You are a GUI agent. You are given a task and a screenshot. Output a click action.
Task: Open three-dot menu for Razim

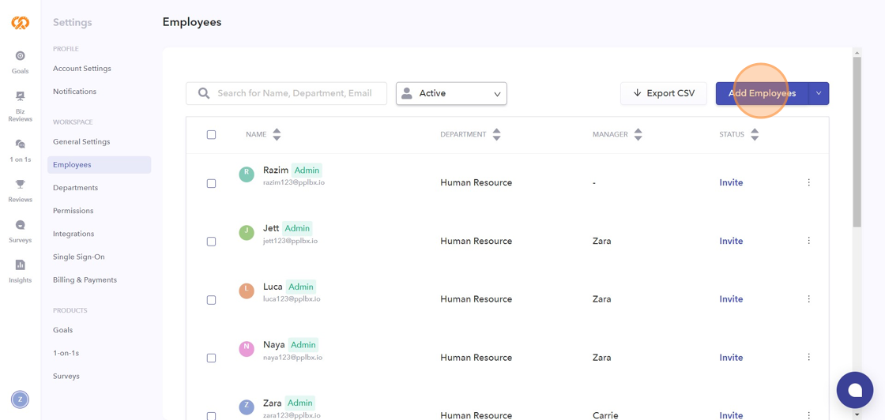tap(808, 182)
